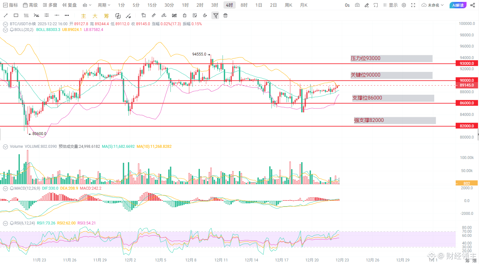Switch to the 5分 timeframe

pos(136,5)
